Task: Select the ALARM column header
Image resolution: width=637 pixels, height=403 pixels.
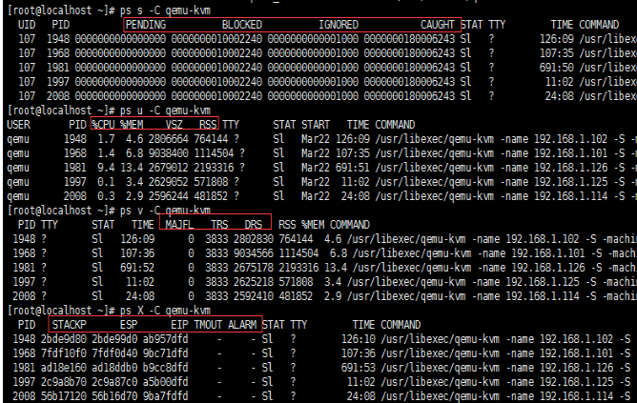Action: coord(241,325)
